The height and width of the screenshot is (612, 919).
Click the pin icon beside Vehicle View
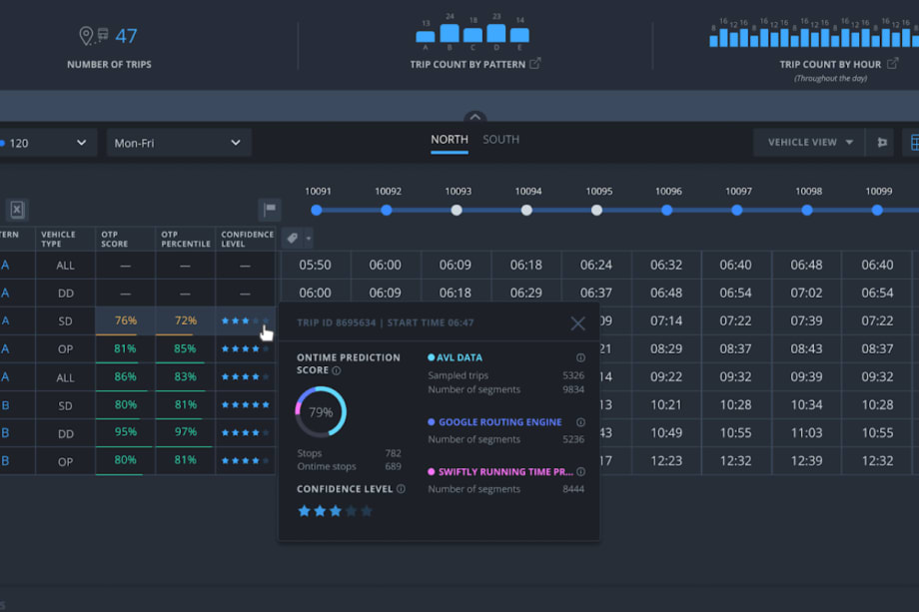pyautogui.click(x=882, y=142)
